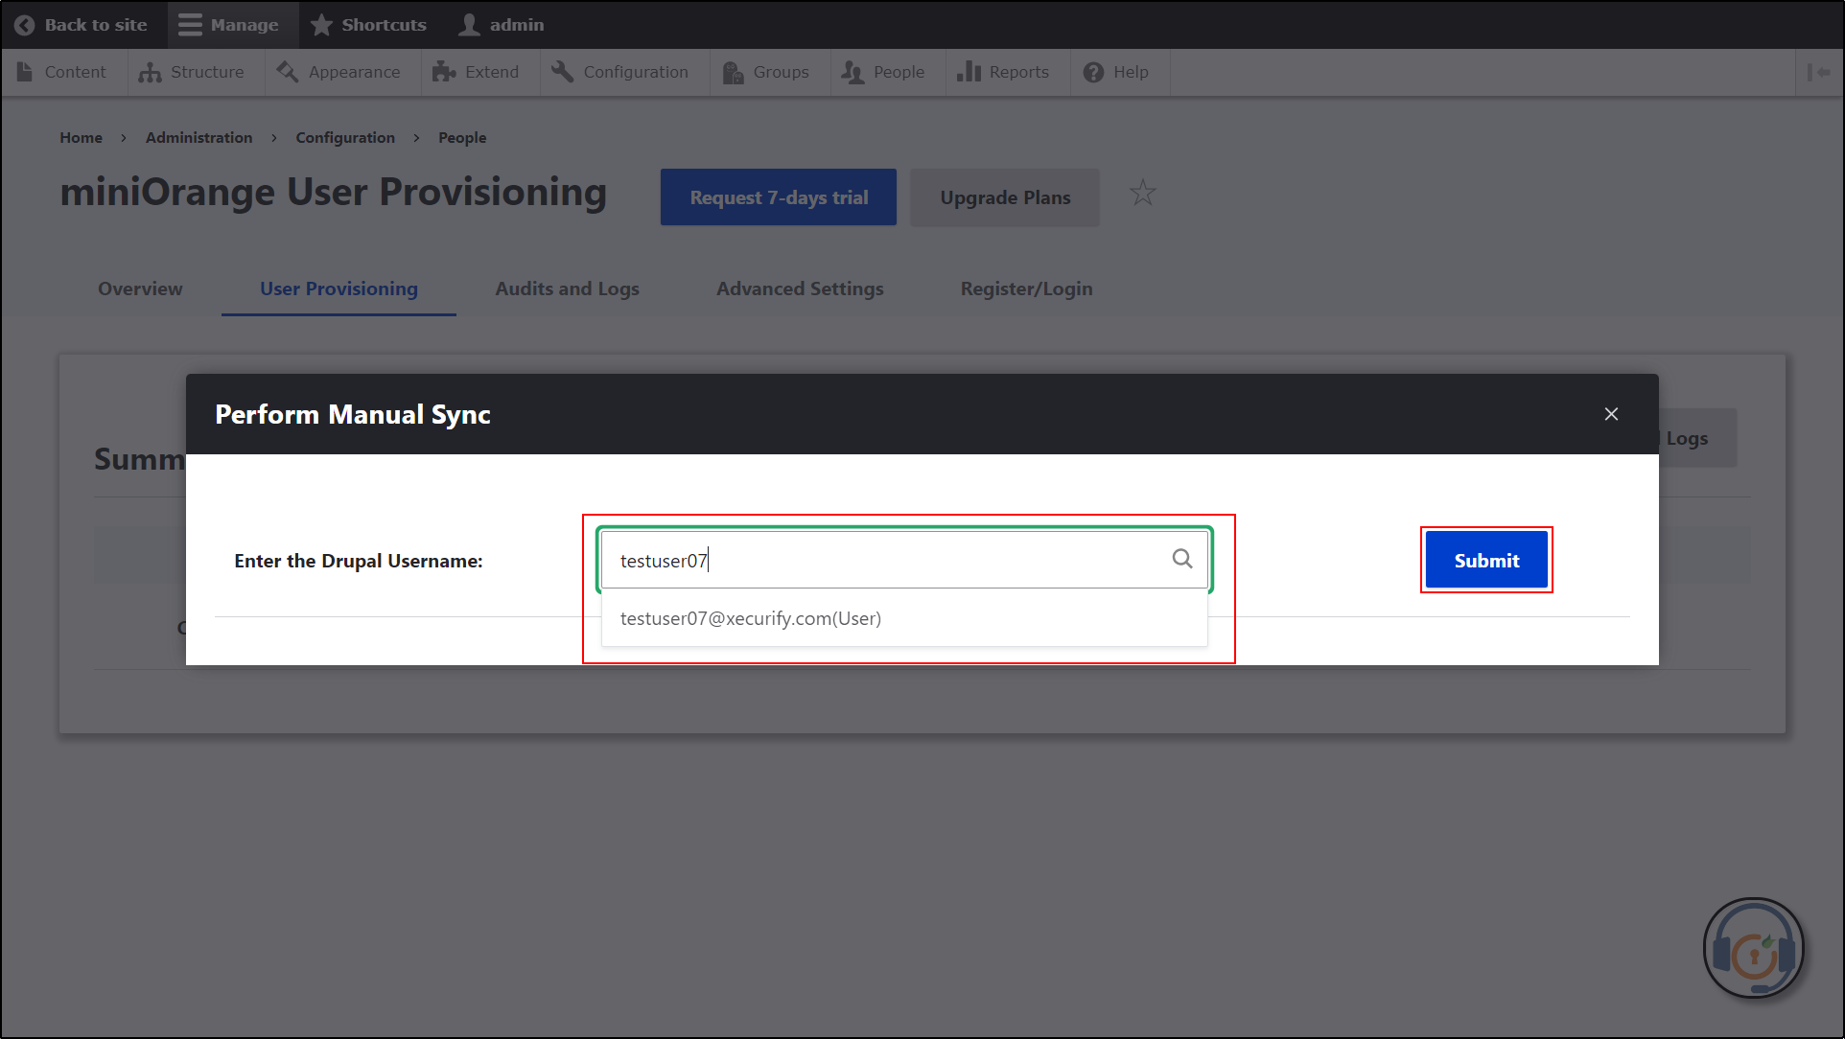
Task: Switch to the Audits and Logs tab
Action: pyautogui.click(x=567, y=289)
